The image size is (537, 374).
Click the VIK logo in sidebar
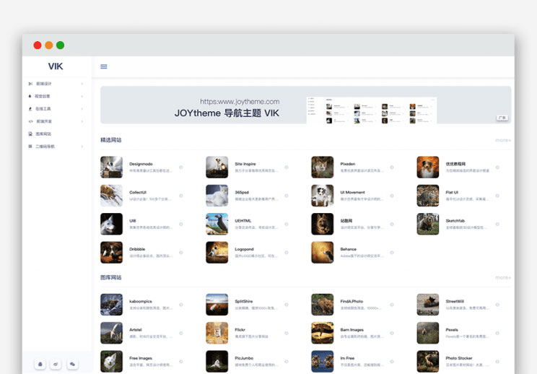56,66
